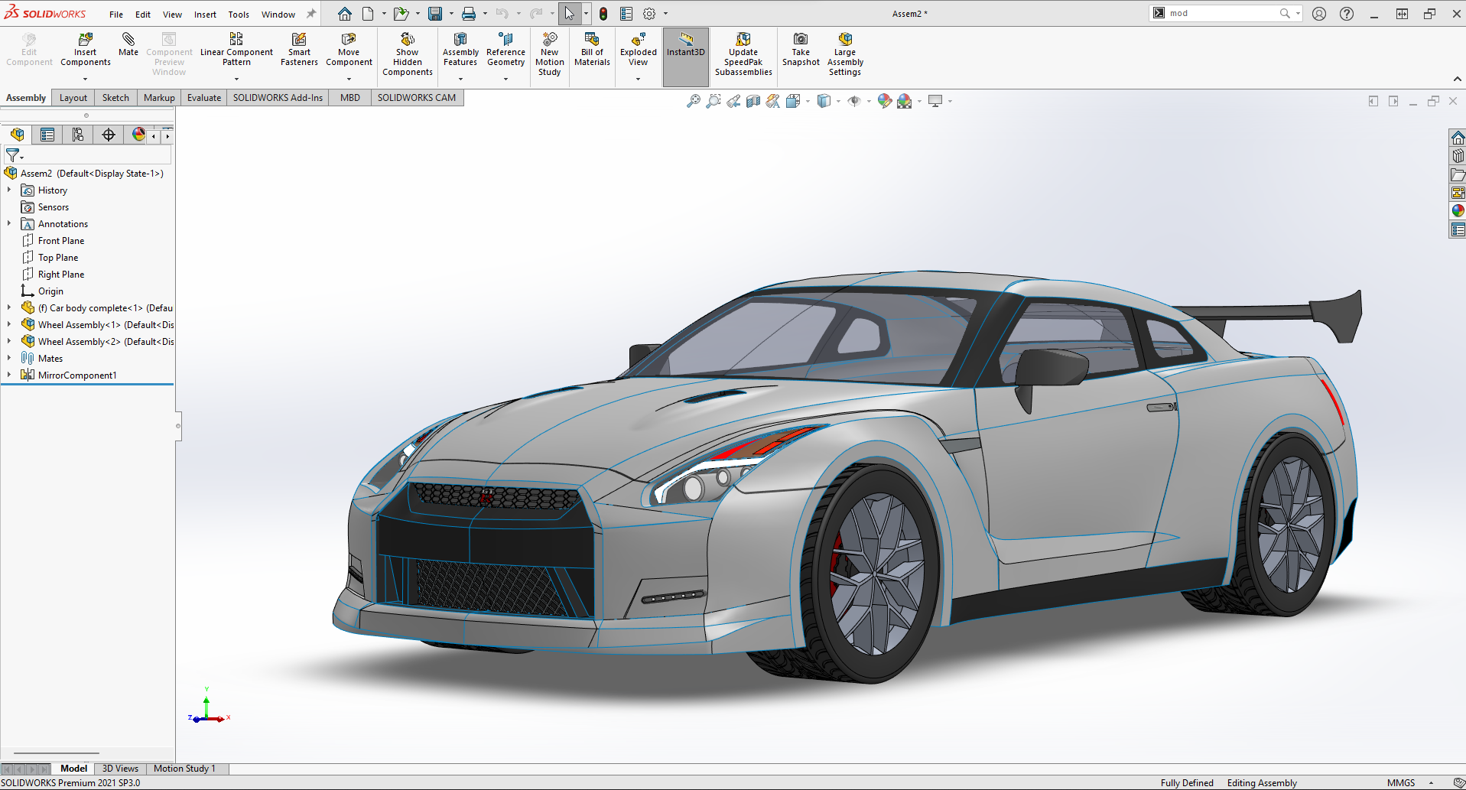The width and height of the screenshot is (1466, 790).
Task: Click the Insert Components tool
Action: (x=86, y=50)
